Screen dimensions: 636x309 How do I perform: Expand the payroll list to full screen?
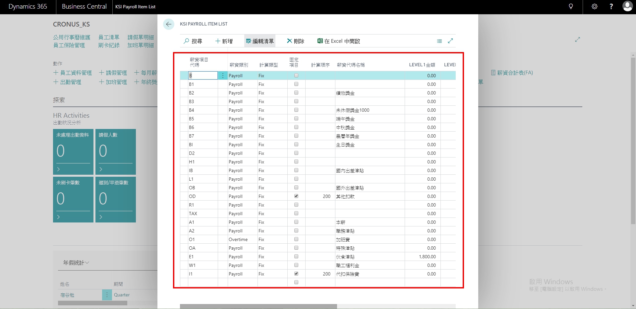point(450,41)
